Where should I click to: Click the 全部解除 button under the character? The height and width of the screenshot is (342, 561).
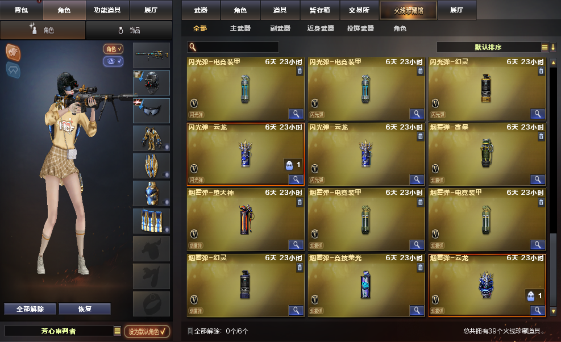30,308
